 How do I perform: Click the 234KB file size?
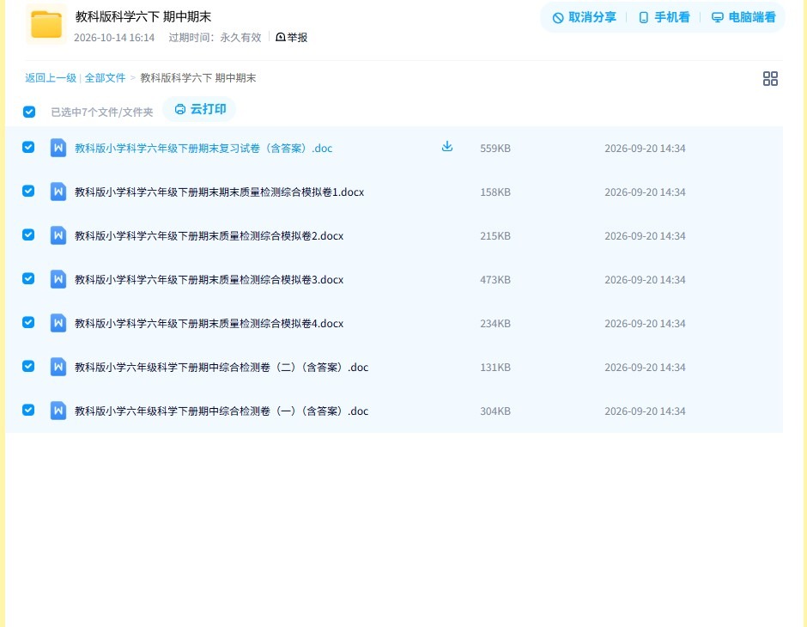(495, 323)
